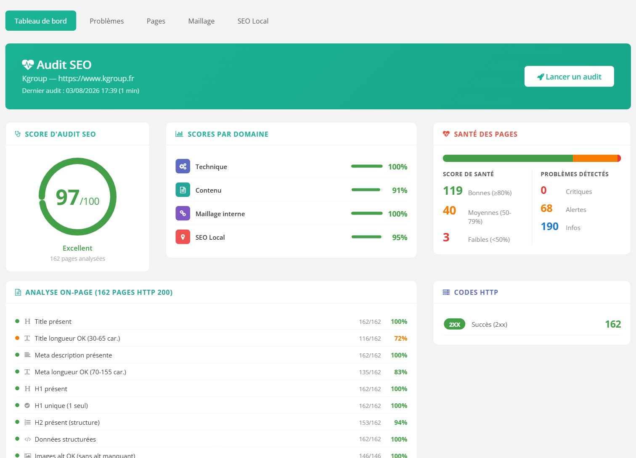Click the T icon beside Meta longueur OK
Image resolution: width=636 pixels, height=458 pixels.
(x=27, y=372)
